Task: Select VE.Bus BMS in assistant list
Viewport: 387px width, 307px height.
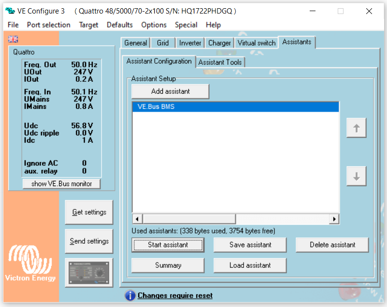Action: (236, 107)
